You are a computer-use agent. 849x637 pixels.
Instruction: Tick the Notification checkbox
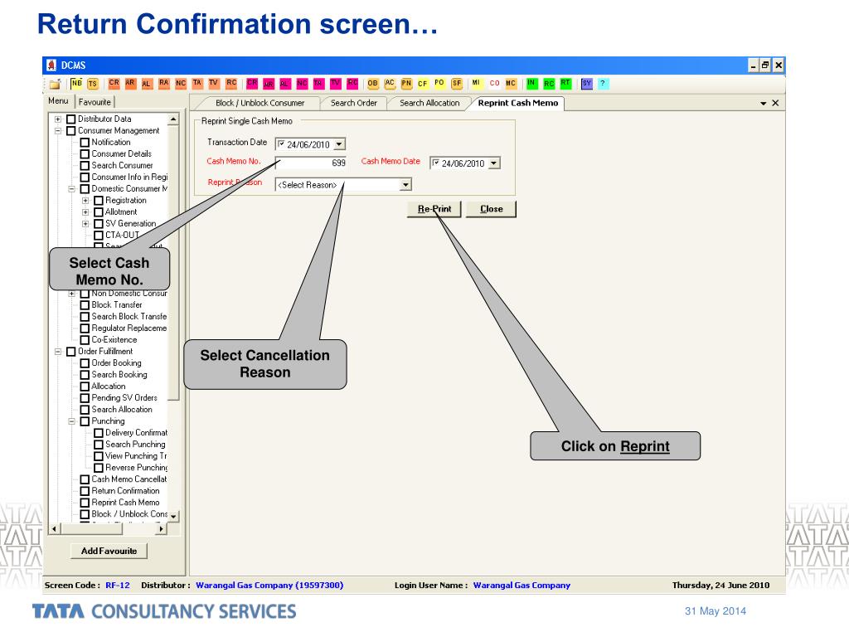coord(85,143)
